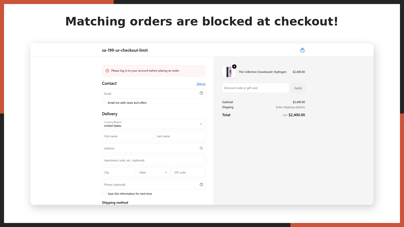The width and height of the screenshot is (404, 227).
Task: Click the ZIP code field
Action: 189,172
